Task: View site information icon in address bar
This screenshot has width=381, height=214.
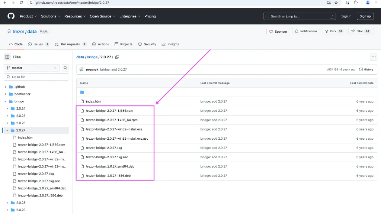Action: tap(31, 3)
